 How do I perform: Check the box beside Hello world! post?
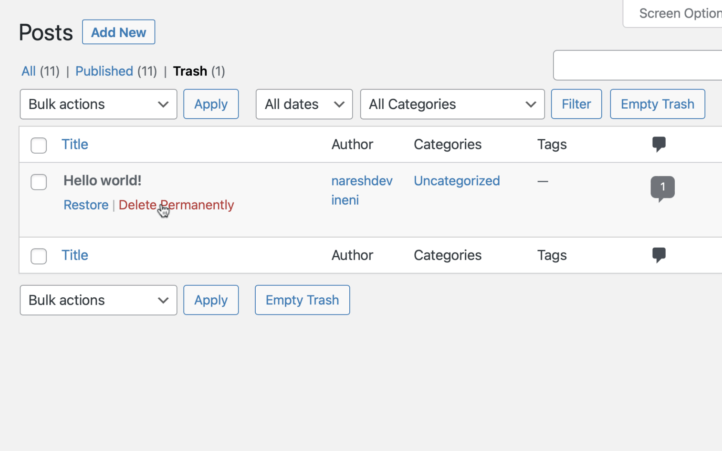coord(38,182)
